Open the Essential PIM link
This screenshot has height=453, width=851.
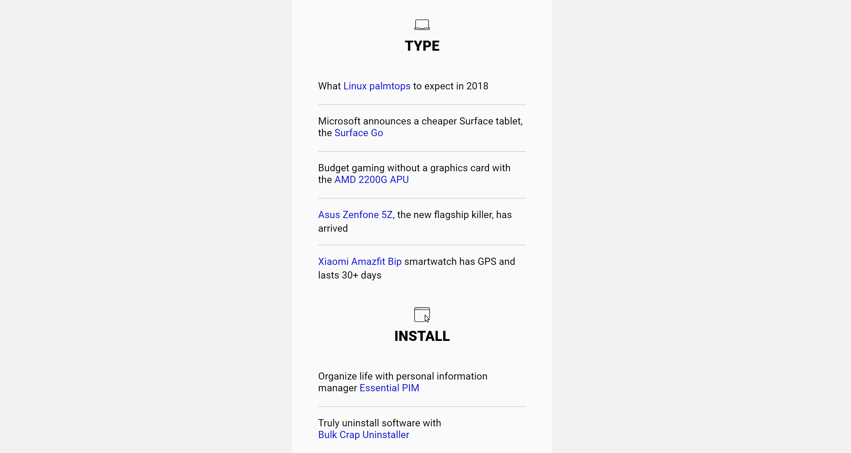tap(389, 388)
